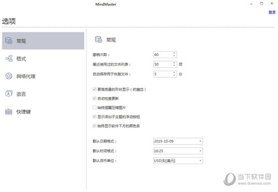
Task: Click the 常规 database icon in sidebar
Action: (9, 41)
